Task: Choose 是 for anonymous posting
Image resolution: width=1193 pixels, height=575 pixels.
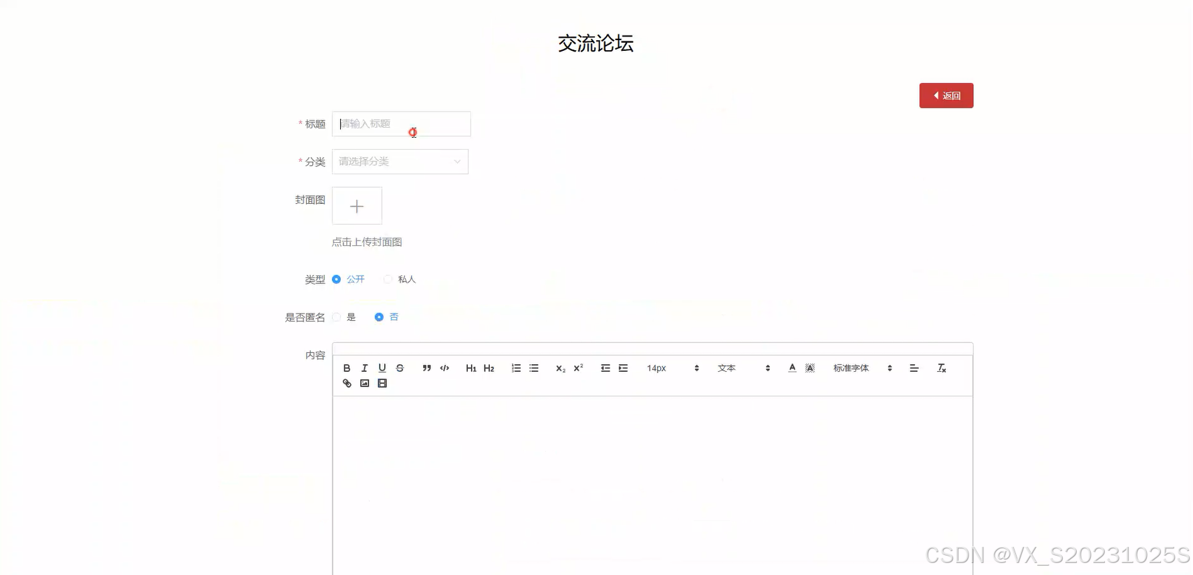Action: pyautogui.click(x=336, y=317)
